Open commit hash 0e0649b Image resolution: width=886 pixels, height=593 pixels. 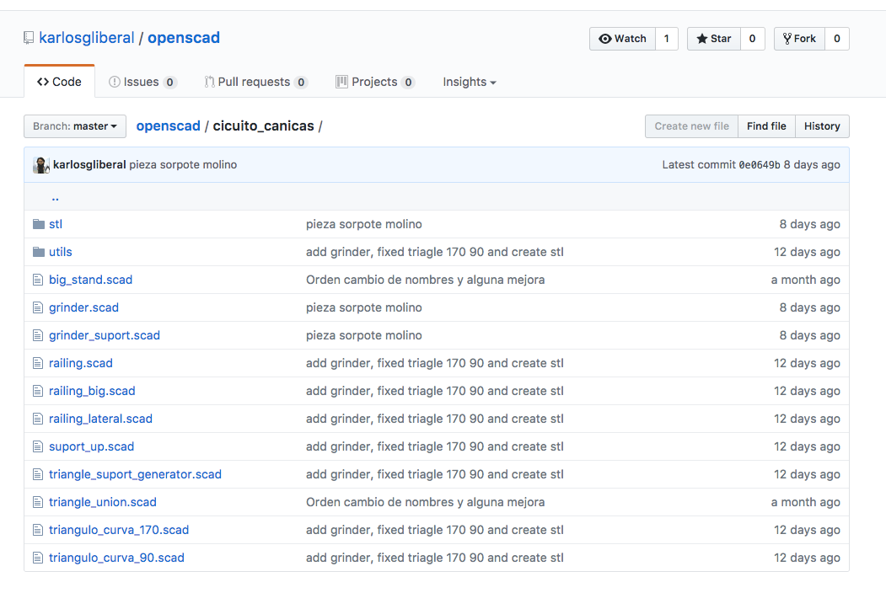coord(760,165)
